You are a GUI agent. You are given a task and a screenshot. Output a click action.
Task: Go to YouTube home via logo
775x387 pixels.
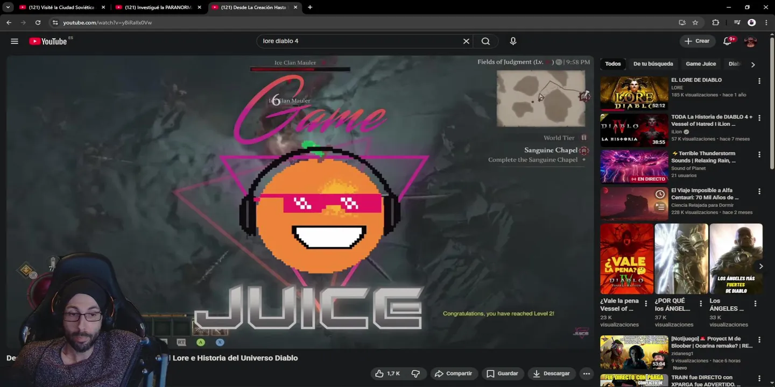coord(48,41)
